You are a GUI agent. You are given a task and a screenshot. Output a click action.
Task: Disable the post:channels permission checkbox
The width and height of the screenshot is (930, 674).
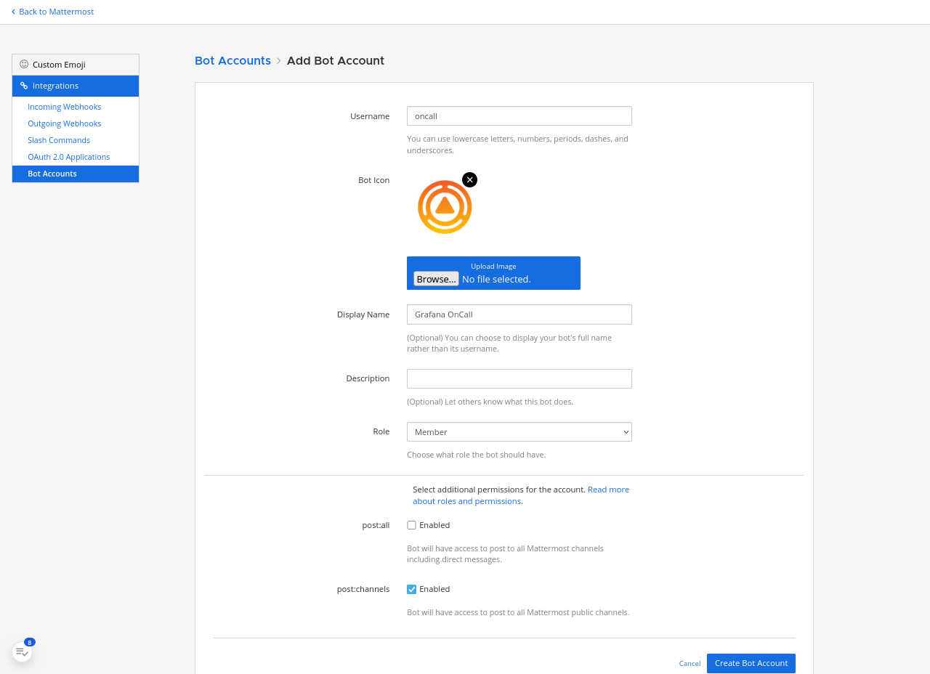click(411, 588)
